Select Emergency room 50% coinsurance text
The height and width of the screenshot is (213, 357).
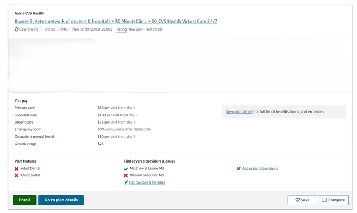[x=124, y=129]
